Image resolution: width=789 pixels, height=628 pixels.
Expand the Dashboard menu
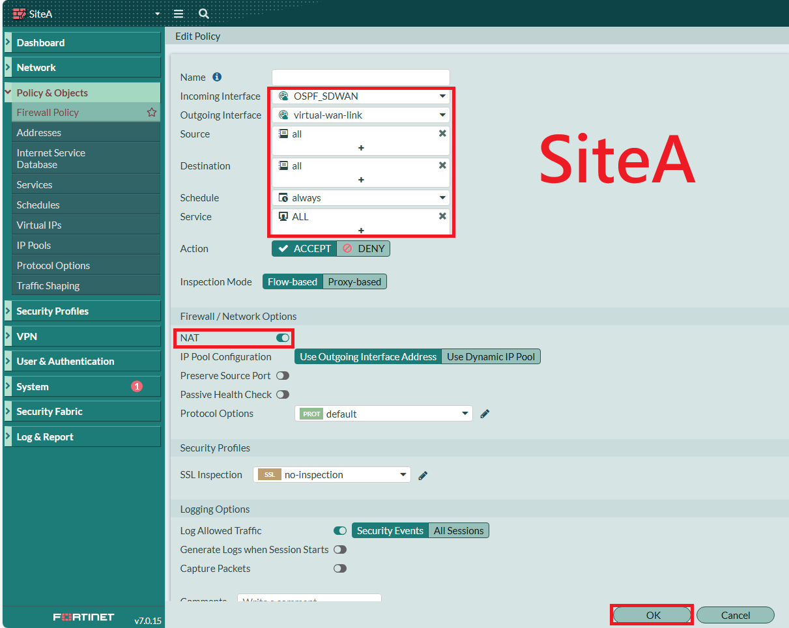(82, 42)
